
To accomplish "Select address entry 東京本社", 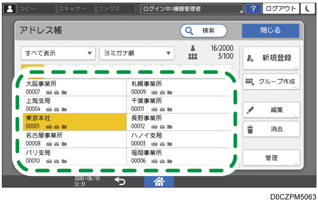I will 74,122.
